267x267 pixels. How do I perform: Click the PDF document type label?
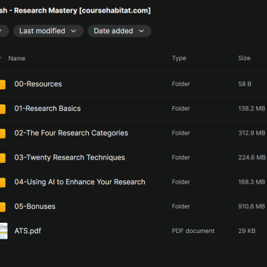[x=193, y=231]
